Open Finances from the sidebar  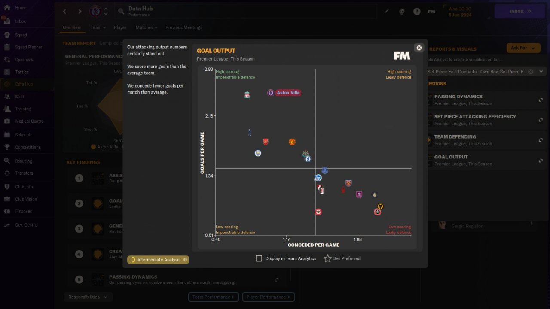[24, 211]
